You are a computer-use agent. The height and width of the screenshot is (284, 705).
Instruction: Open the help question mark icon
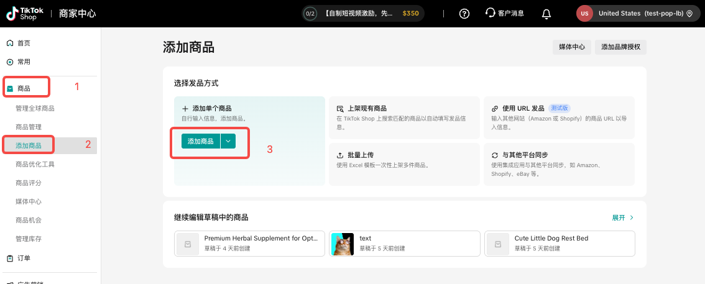(464, 14)
